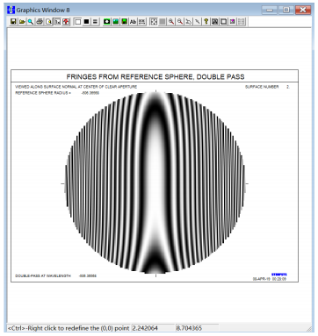Click the Ab text annotation icon
This screenshot has width=318, height=336.
(x=133, y=22)
